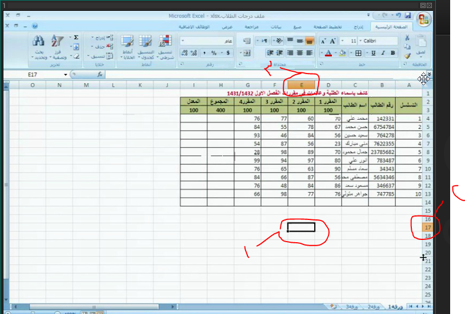Set text direction paragraph icon
This screenshot has width=465, height=314.
[x=264, y=41]
